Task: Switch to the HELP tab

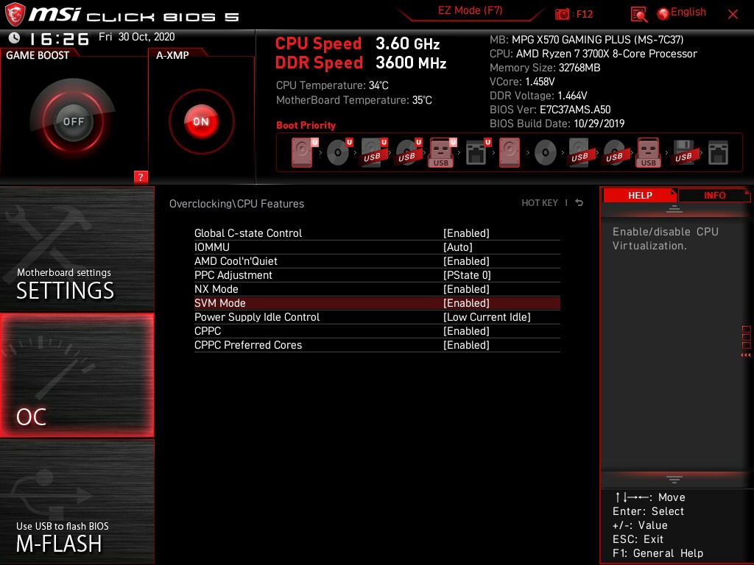Action: point(640,195)
